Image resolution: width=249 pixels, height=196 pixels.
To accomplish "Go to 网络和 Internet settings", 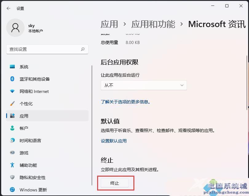I will point(47,91).
